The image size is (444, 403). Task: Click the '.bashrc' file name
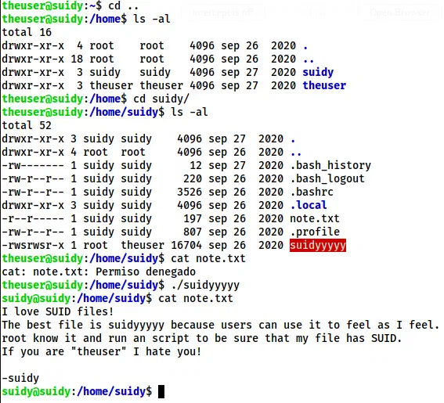point(312,192)
